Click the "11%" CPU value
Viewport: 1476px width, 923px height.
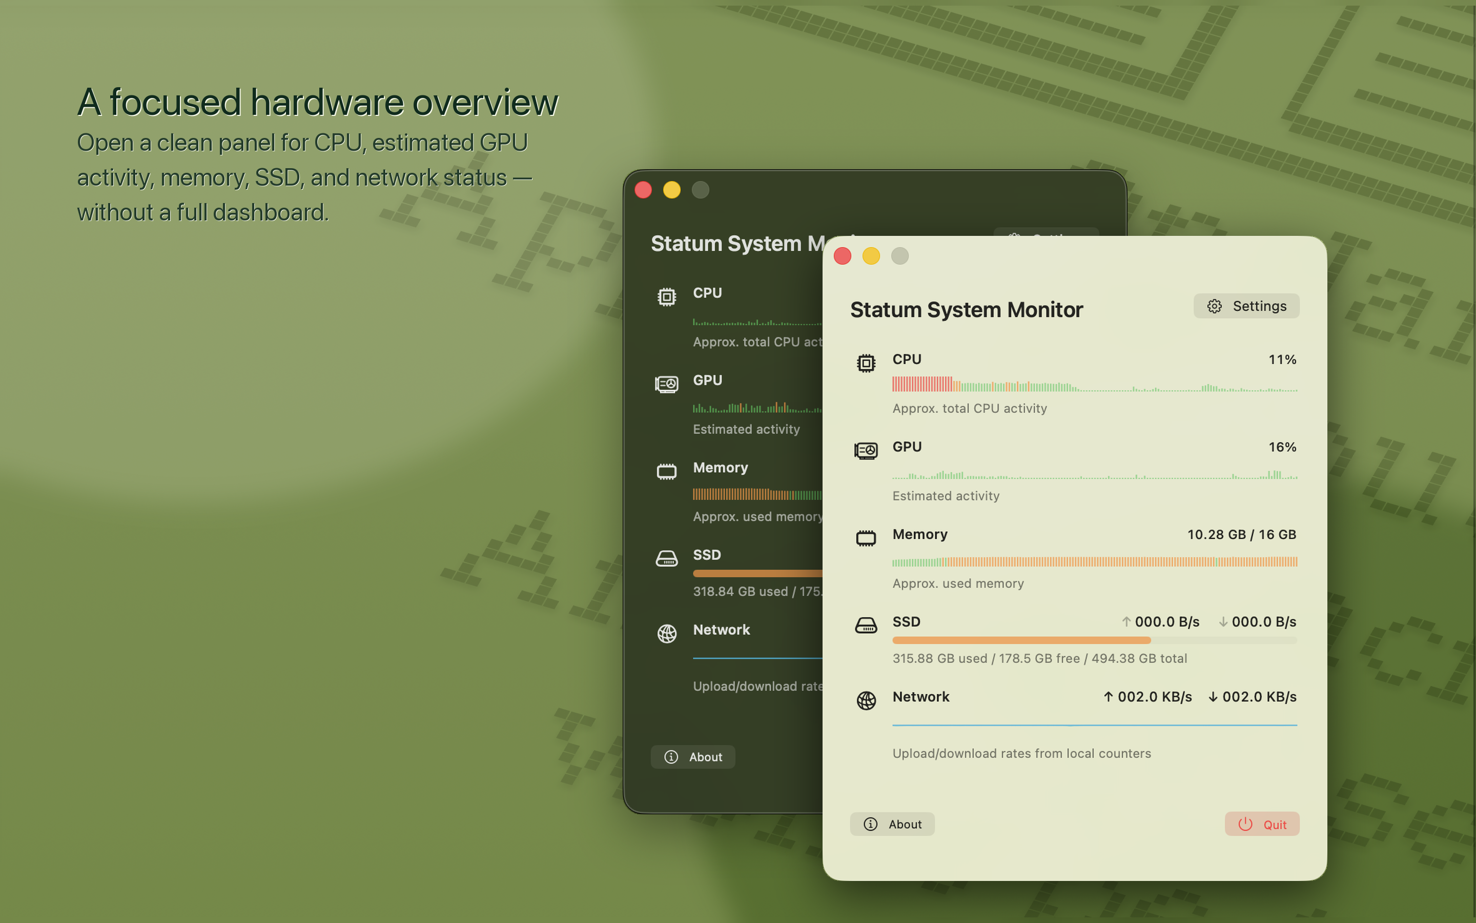[x=1282, y=359]
